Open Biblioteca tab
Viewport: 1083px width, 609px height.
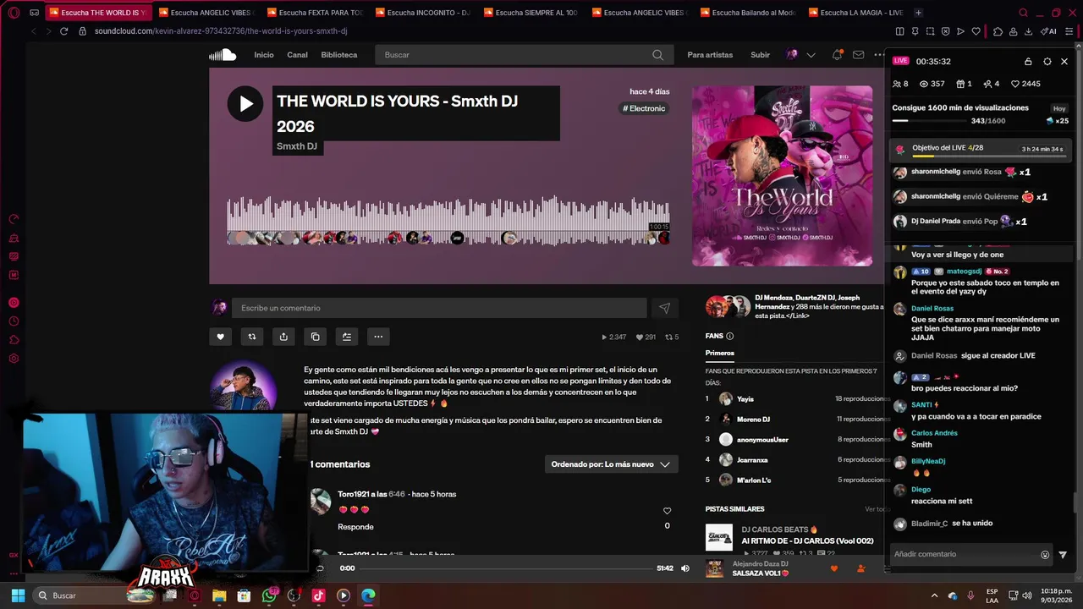[x=339, y=55]
